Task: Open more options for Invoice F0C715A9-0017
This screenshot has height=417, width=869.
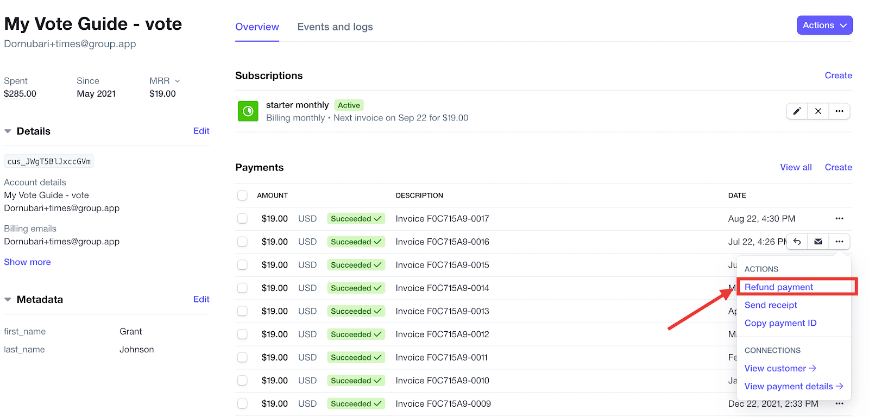Action: [x=839, y=218]
